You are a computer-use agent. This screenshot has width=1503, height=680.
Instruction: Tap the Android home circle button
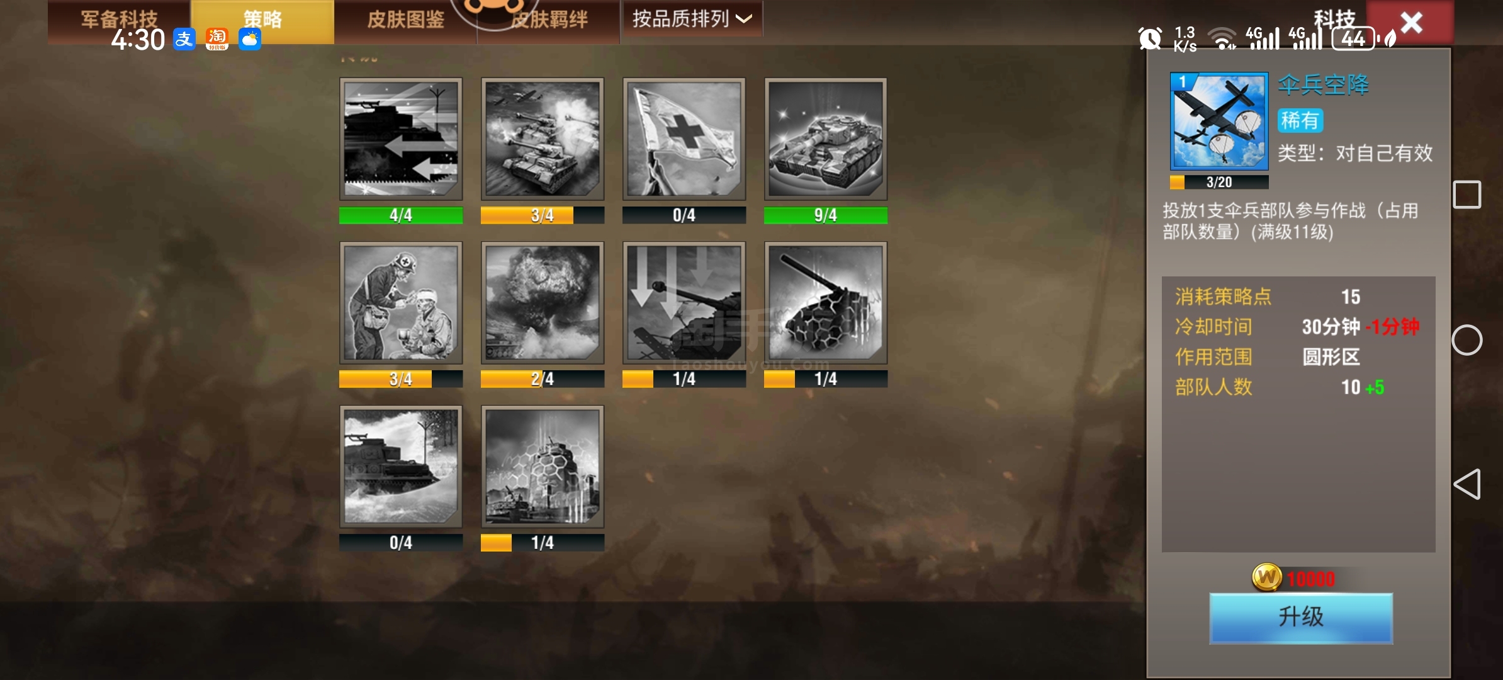tap(1467, 340)
